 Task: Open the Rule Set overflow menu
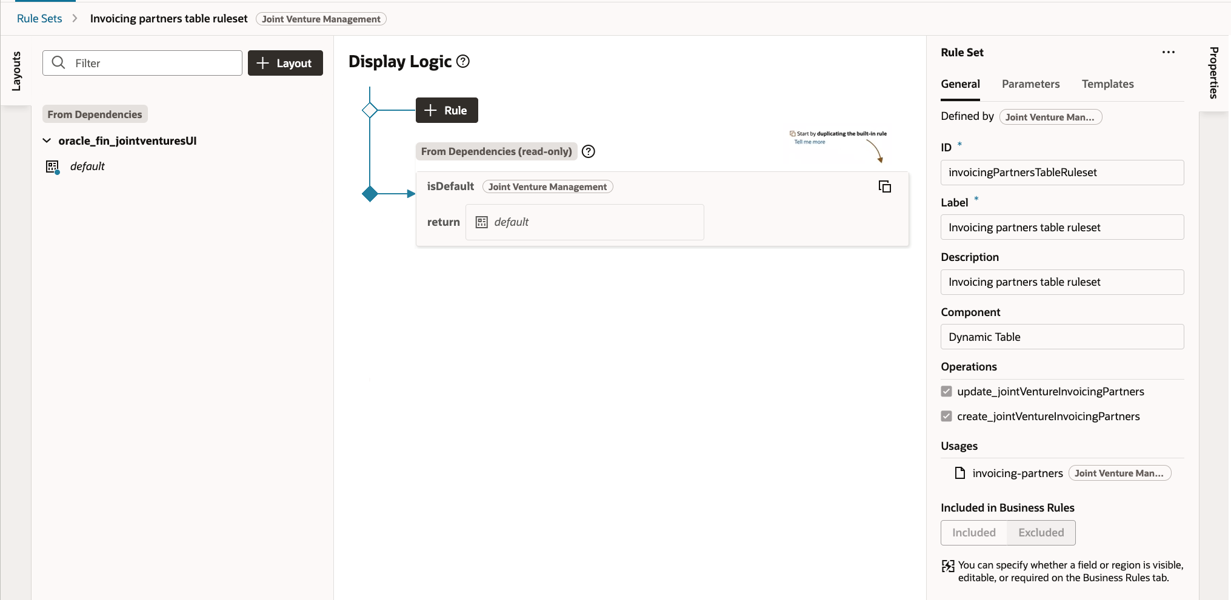coord(1169,52)
